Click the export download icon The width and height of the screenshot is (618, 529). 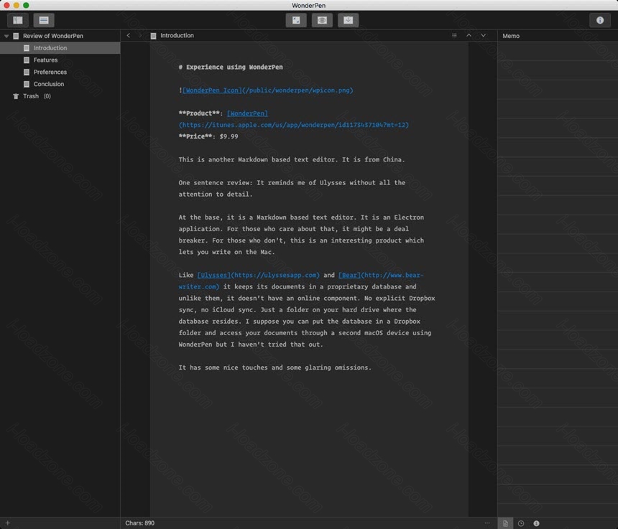point(348,20)
